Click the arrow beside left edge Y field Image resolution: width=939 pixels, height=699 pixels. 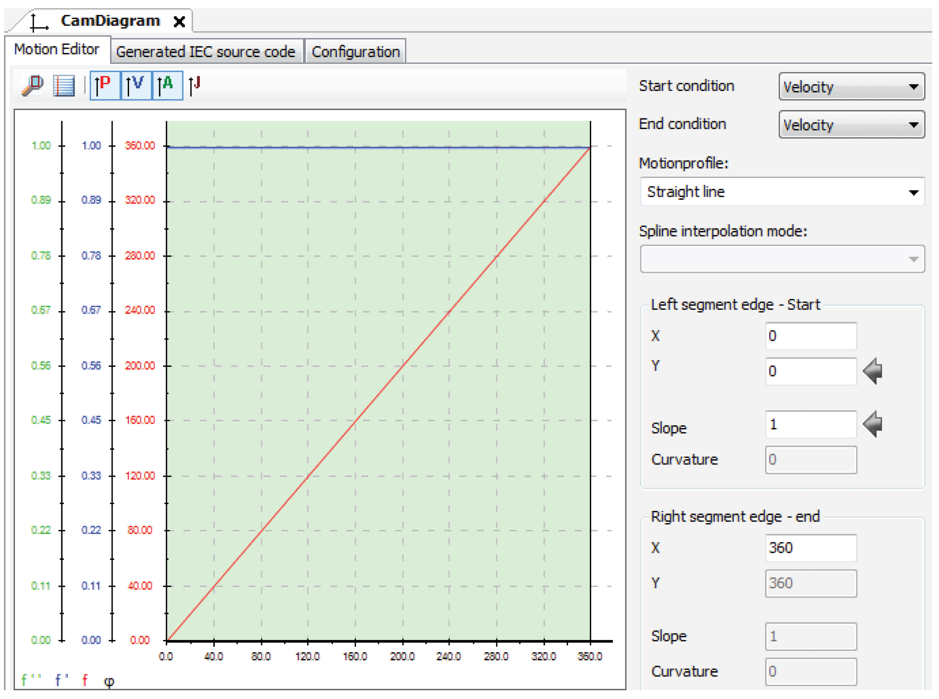coord(873,372)
